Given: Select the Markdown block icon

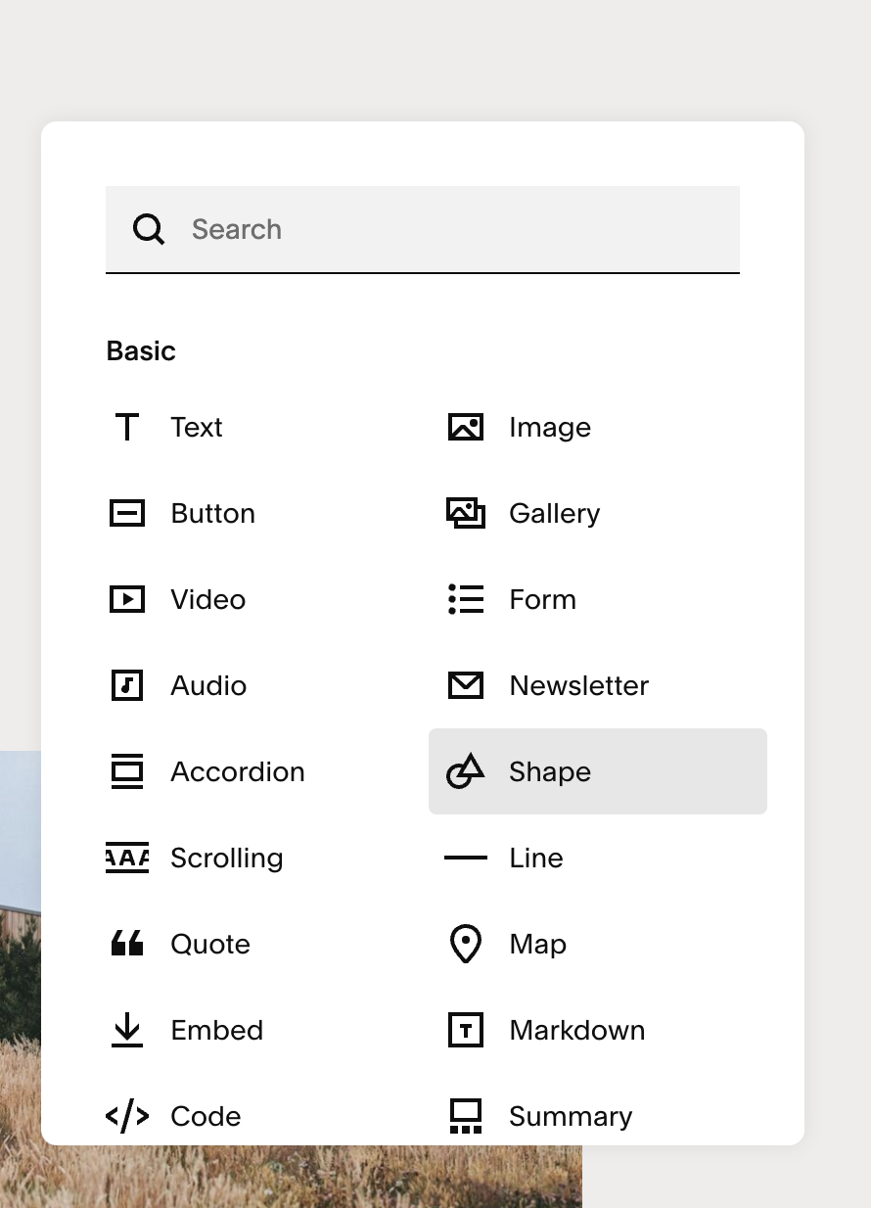Looking at the screenshot, I should [465, 1030].
